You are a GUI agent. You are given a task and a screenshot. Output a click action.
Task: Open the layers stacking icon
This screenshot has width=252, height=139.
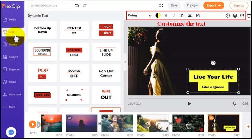[x=235, y=16]
